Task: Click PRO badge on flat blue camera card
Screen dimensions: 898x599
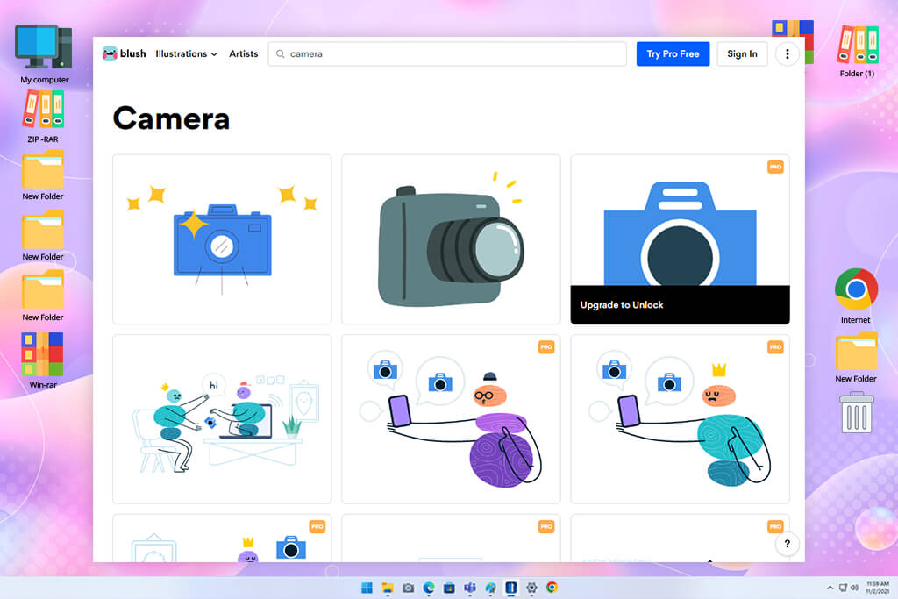Action: [775, 167]
